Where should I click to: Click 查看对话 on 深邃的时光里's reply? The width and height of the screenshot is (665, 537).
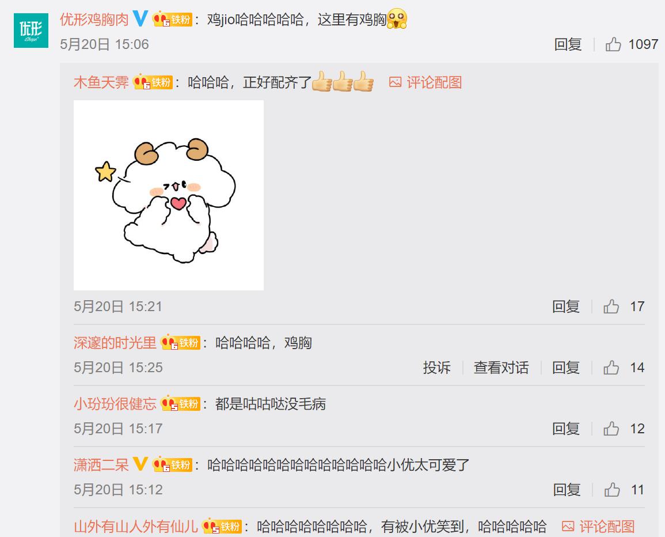pyautogui.click(x=501, y=367)
